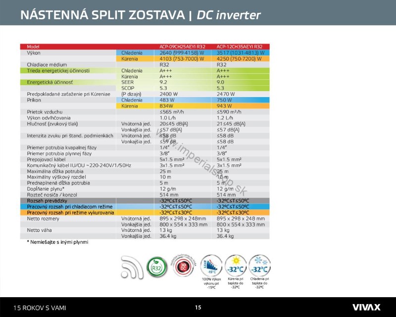The image size is (396, 317).
Task: Click the green R32 refrigerant badge
Action: [157, 267]
